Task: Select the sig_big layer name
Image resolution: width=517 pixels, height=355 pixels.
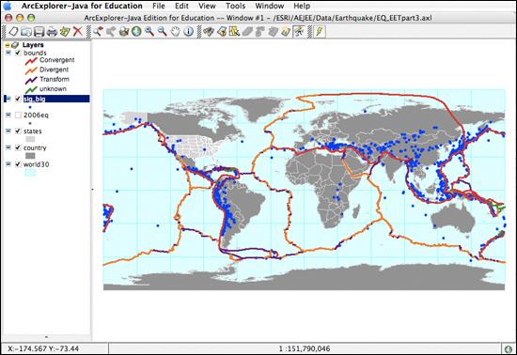Action: tap(35, 99)
